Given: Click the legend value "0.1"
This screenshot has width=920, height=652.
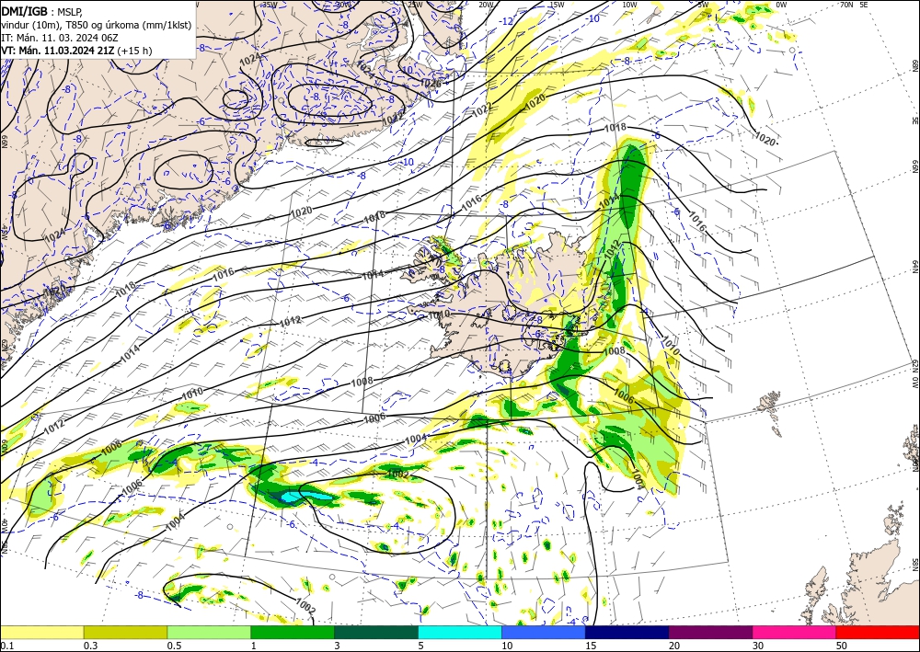Looking at the screenshot, I should (x=6, y=646).
